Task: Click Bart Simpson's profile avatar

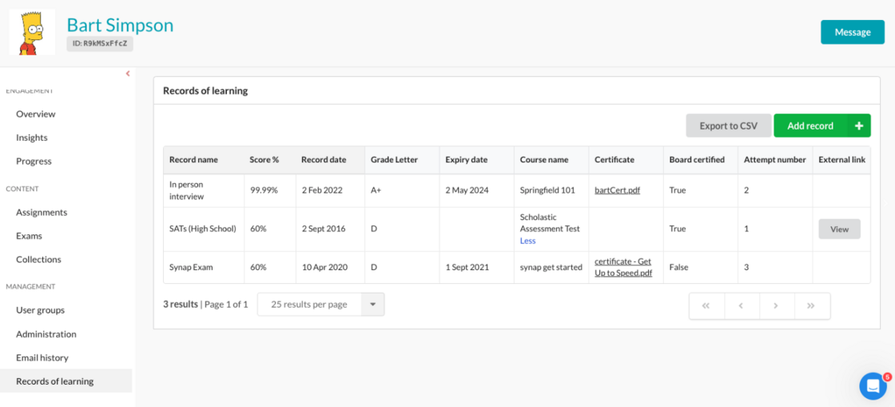Action: click(x=32, y=32)
